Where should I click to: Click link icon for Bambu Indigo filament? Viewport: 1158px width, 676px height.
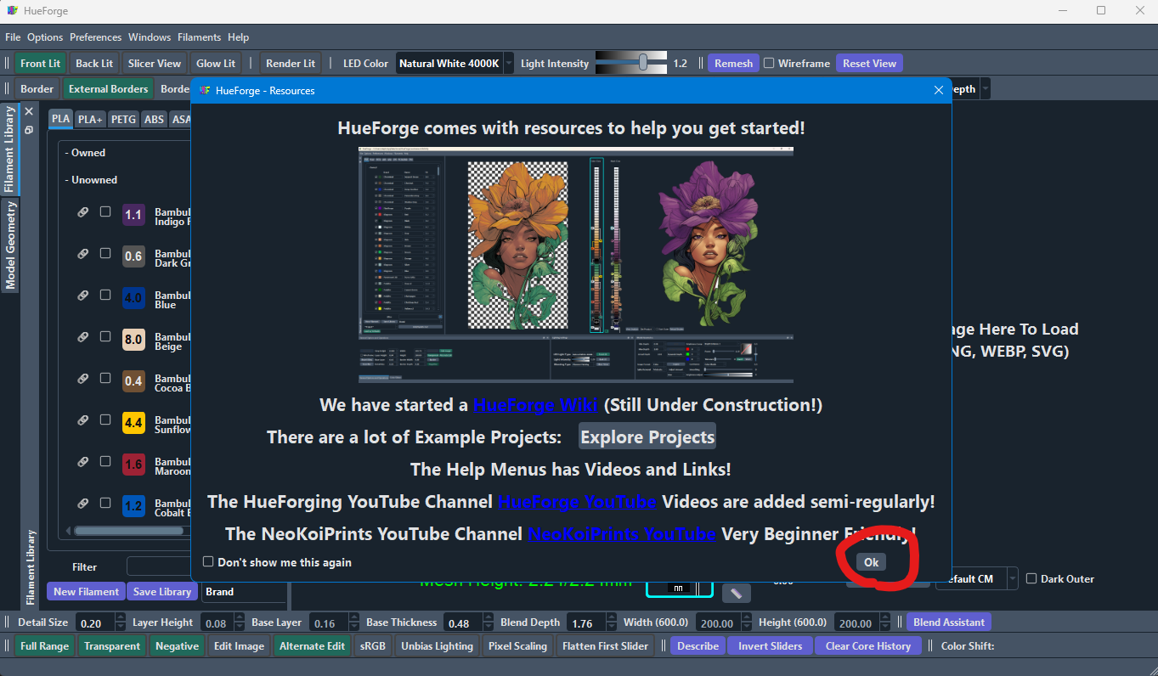click(x=83, y=212)
